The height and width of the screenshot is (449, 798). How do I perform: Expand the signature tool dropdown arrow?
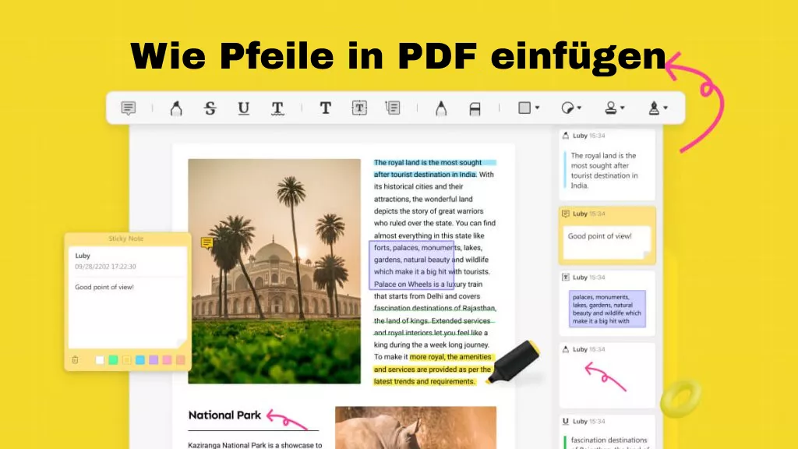[666, 108]
